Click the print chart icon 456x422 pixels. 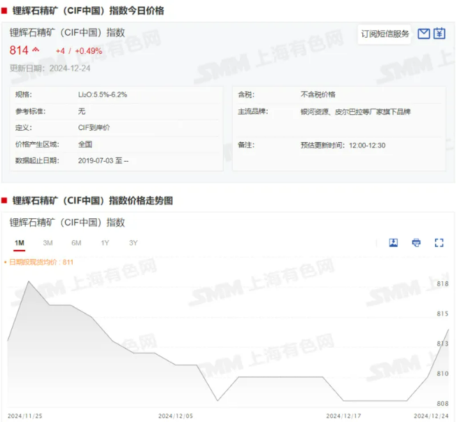coord(416,243)
